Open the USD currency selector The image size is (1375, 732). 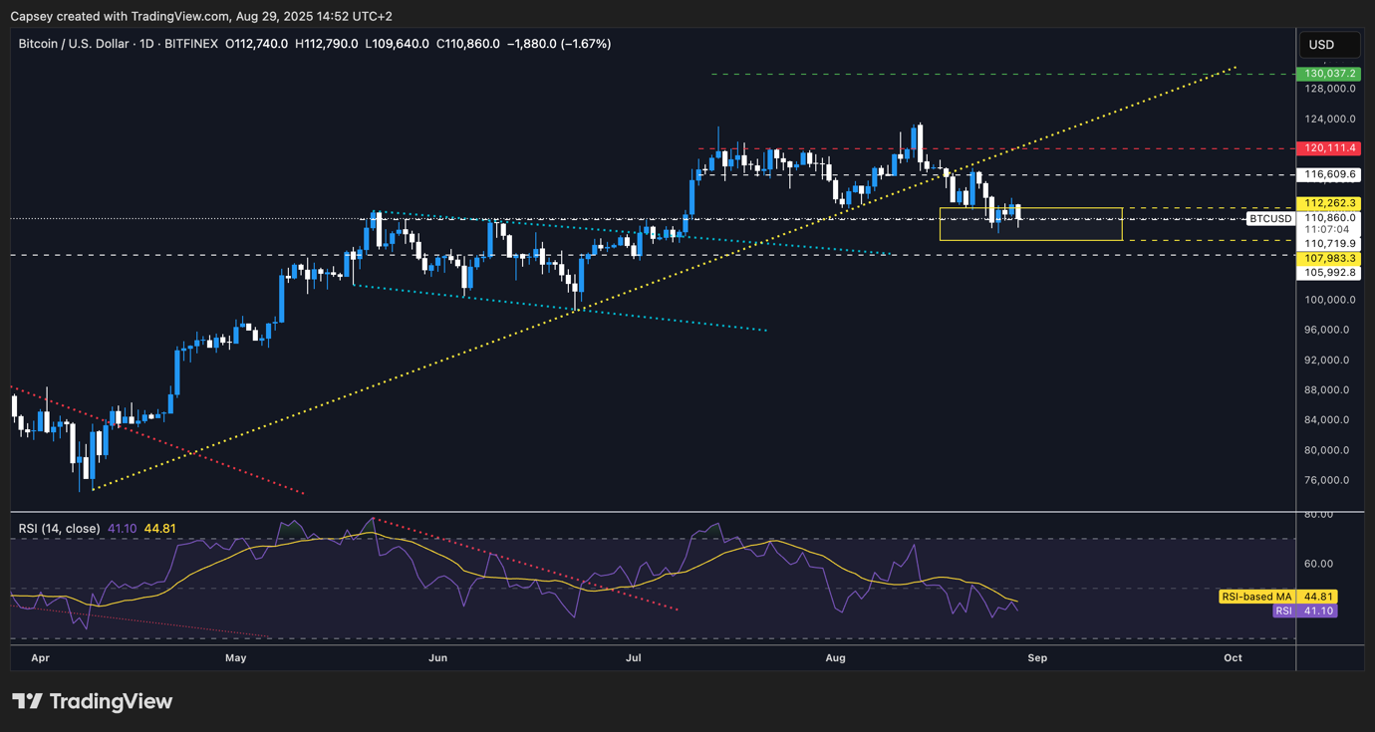pyautogui.click(x=1329, y=44)
